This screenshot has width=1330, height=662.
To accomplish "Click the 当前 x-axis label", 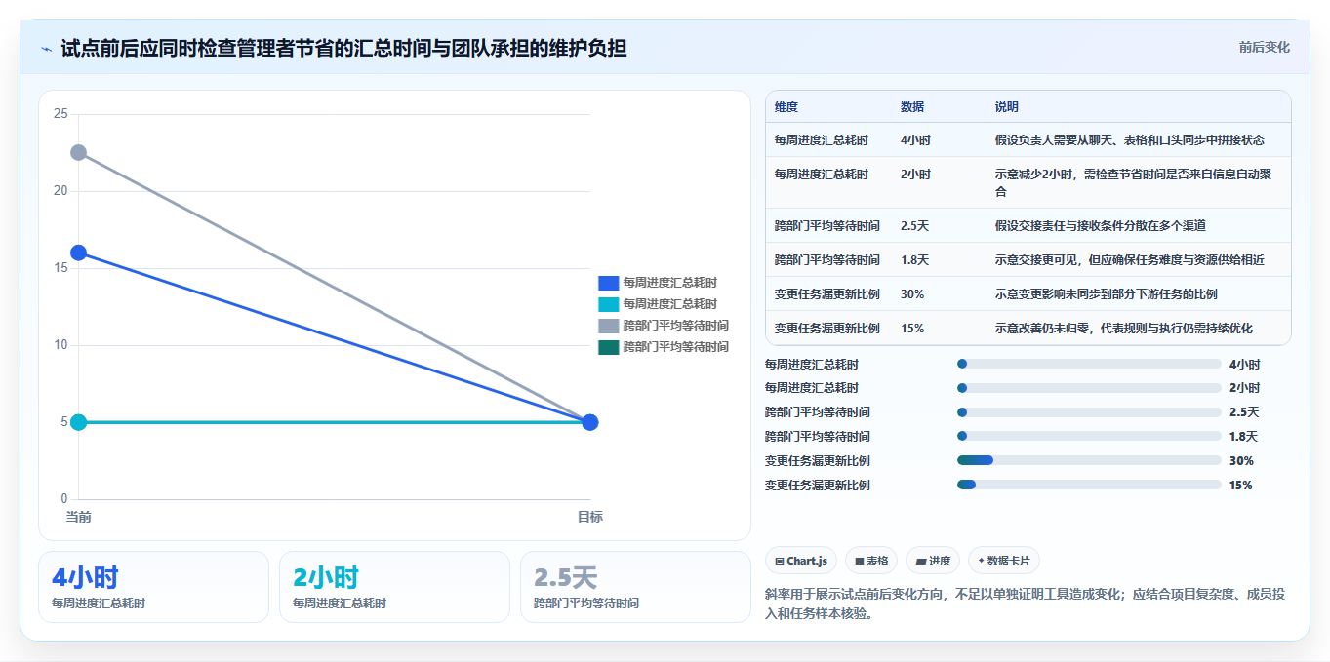I will 78,517.
